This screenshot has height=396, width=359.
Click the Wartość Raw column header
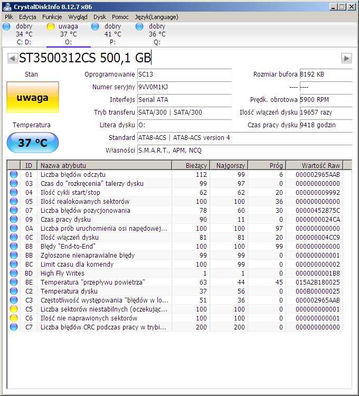tap(315, 165)
